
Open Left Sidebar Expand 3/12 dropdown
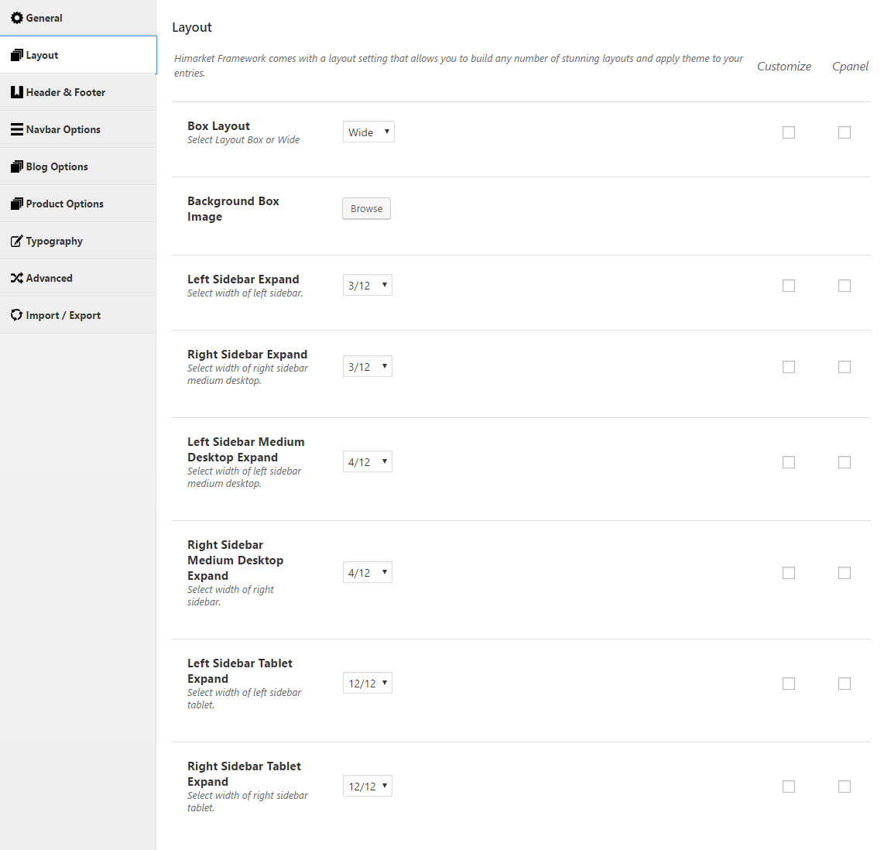pos(368,286)
